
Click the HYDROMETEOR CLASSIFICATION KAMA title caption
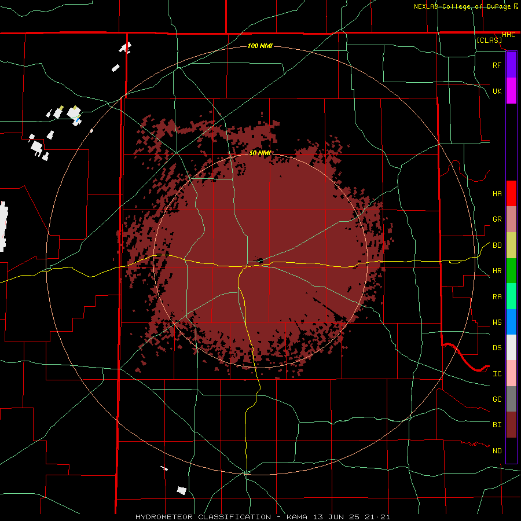click(x=262, y=517)
